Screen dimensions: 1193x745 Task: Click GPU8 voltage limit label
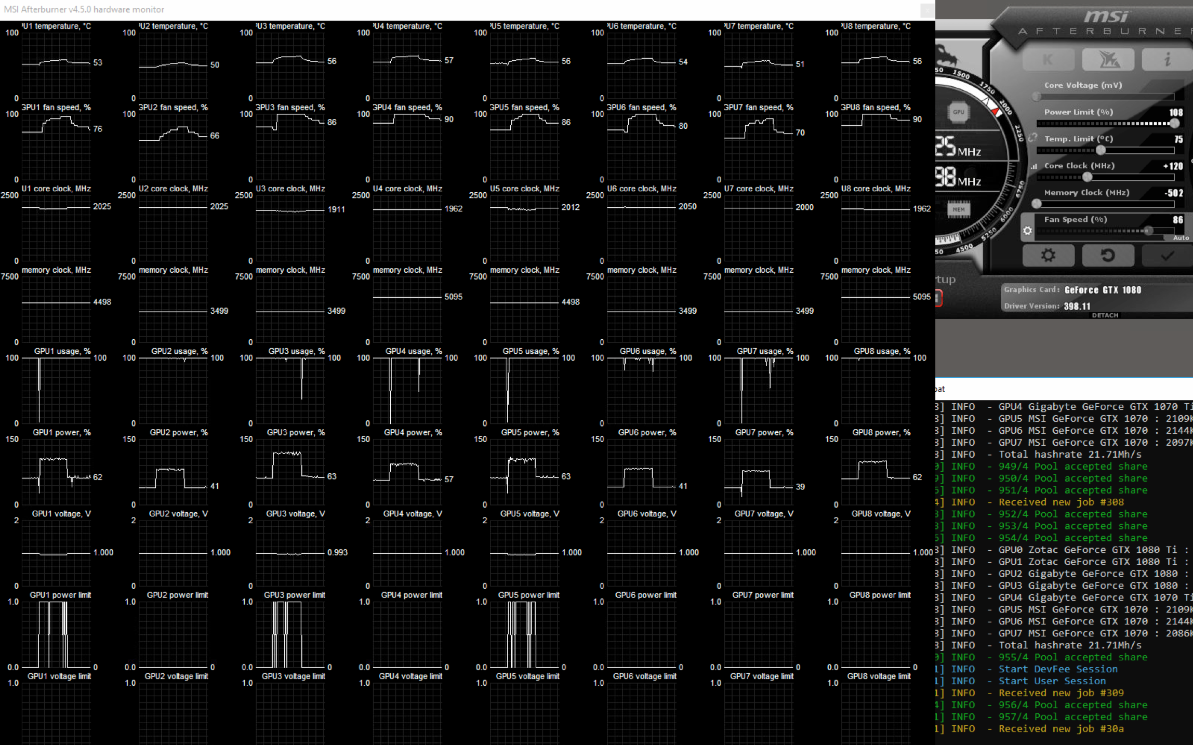pos(879,676)
